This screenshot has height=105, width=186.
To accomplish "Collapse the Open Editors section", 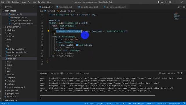I will pyautogui.click(x=4, y=11).
